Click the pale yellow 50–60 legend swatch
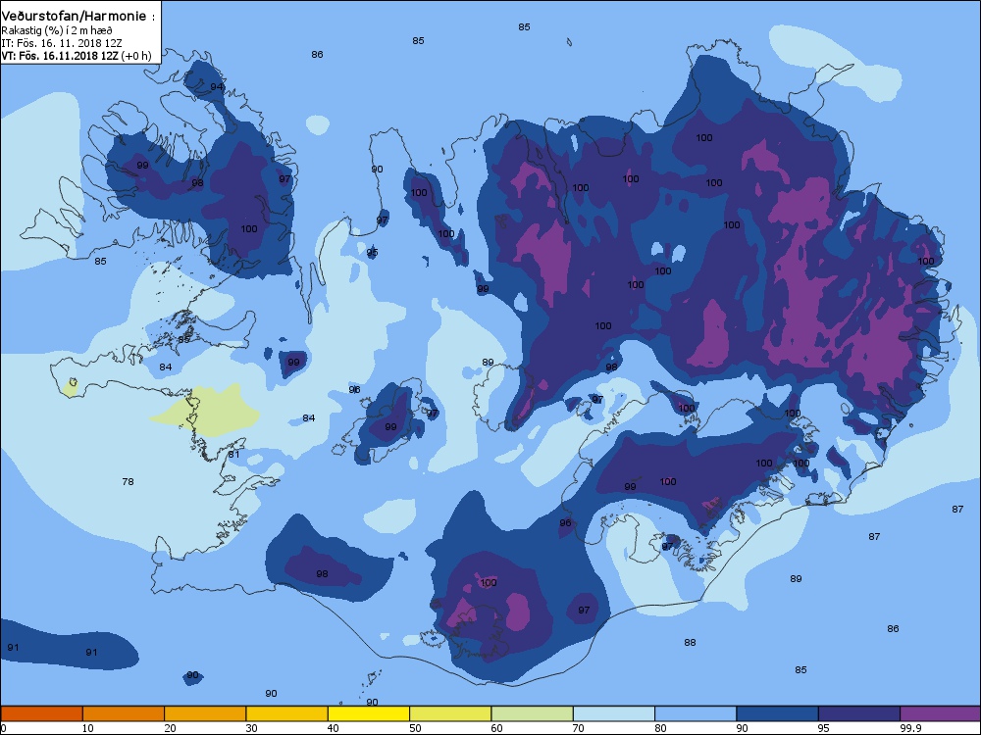This screenshot has height=735, width=981. point(450,713)
